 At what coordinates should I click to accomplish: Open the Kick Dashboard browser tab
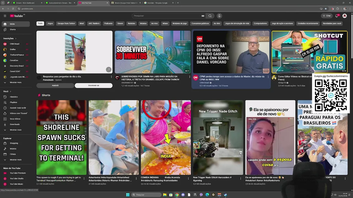click(x=27, y=3)
